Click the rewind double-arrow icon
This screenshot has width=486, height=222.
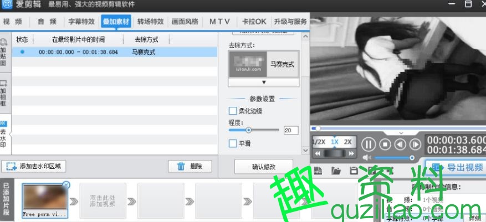click(x=318, y=153)
